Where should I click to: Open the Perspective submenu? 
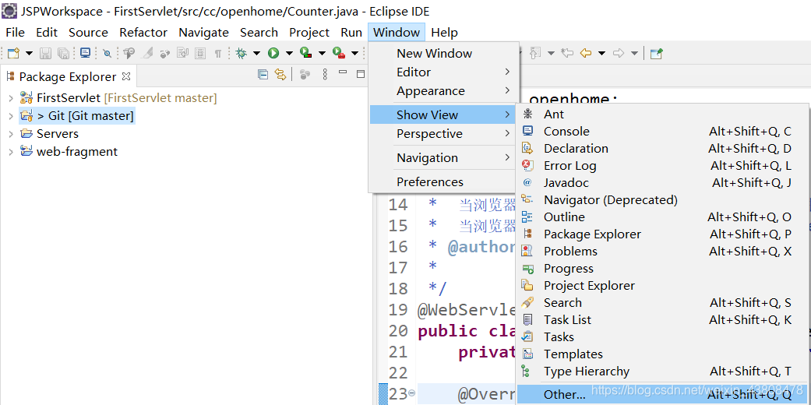click(x=443, y=134)
